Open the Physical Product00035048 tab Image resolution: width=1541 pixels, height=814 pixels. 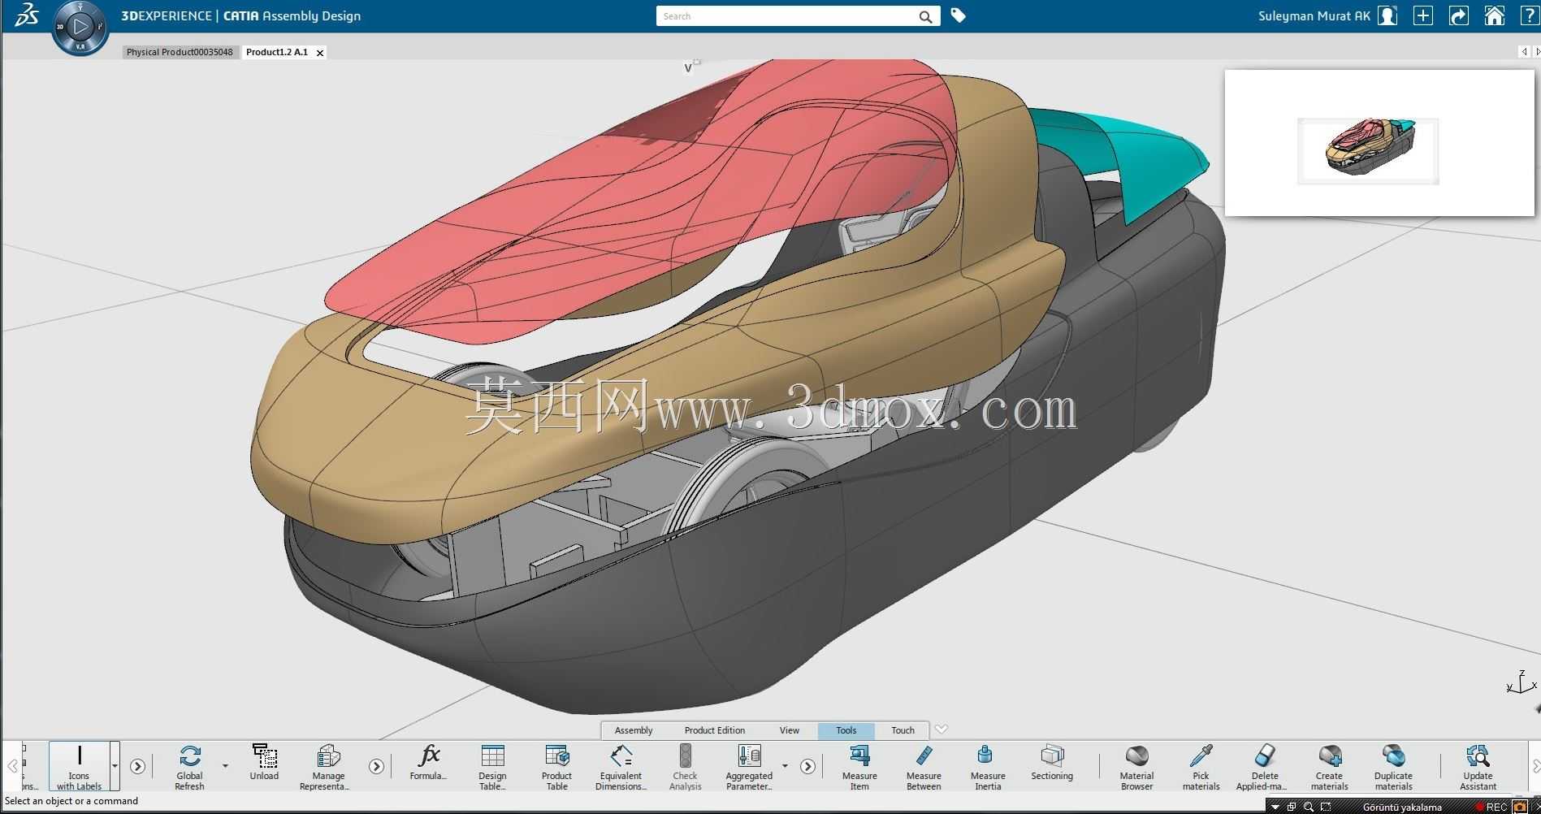(180, 52)
